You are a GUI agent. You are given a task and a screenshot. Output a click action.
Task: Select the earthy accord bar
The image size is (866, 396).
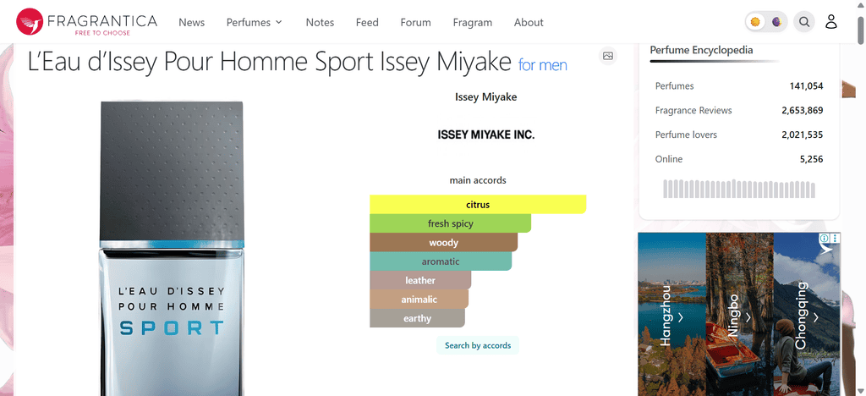pyautogui.click(x=417, y=318)
